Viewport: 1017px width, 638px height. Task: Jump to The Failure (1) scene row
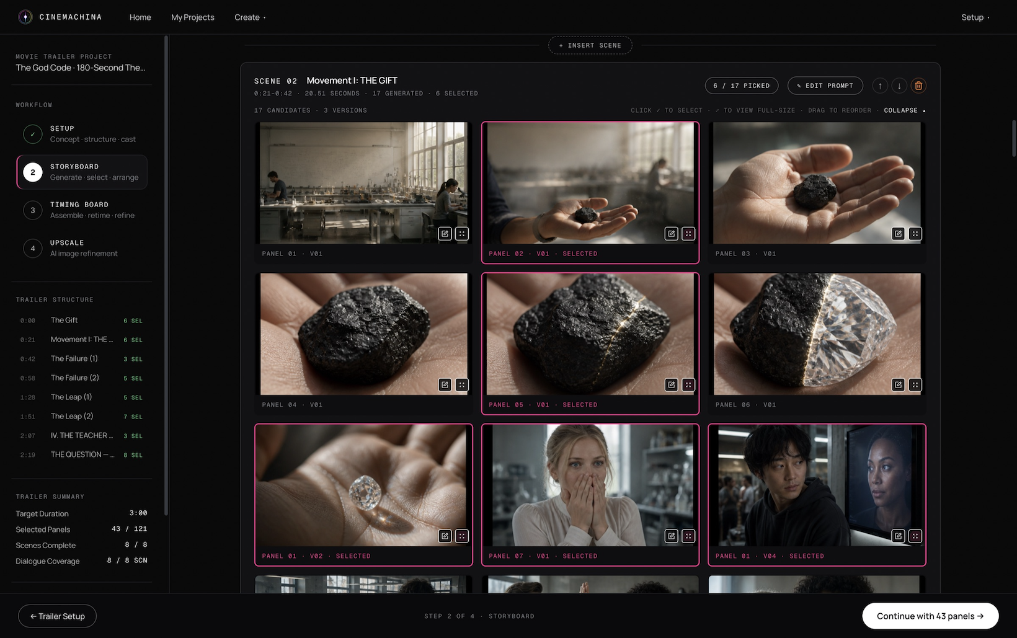(x=82, y=358)
